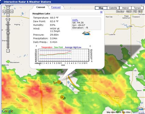Pan the map left with arrow button

[4, 11]
